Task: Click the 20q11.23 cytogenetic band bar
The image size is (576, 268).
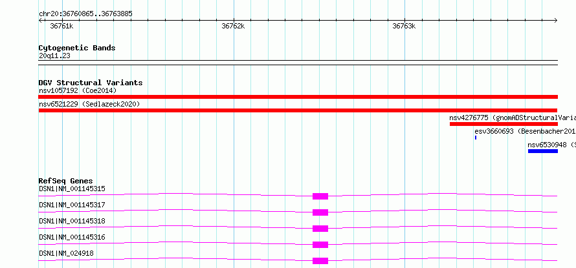Action: [x=298, y=63]
